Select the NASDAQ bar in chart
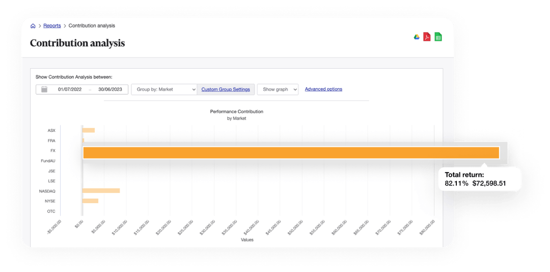Image resolution: width=550 pixels, height=272 pixels. 101,191
